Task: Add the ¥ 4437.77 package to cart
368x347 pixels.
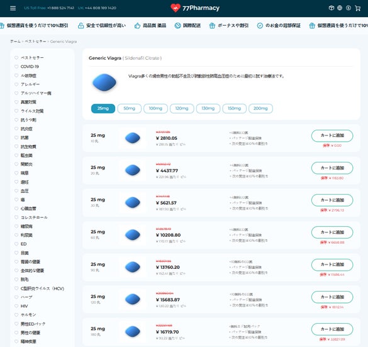Action: click(x=332, y=168)
